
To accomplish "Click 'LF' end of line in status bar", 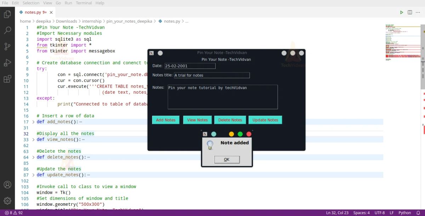I will coord(392,213).
